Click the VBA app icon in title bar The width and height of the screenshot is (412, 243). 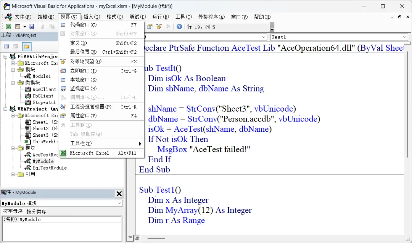6,6
